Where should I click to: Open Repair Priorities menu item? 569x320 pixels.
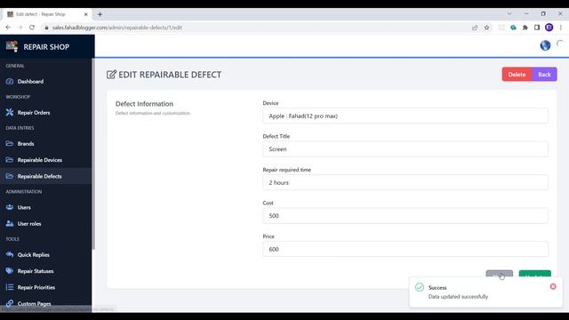coord(36,287)
